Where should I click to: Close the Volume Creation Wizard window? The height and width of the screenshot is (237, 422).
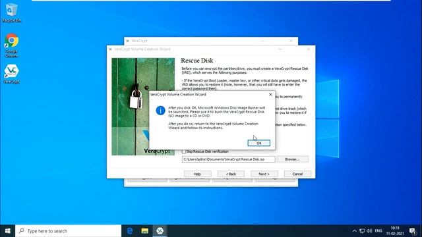point(308,49)
